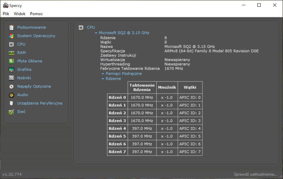Open the Plik menu

6,14
